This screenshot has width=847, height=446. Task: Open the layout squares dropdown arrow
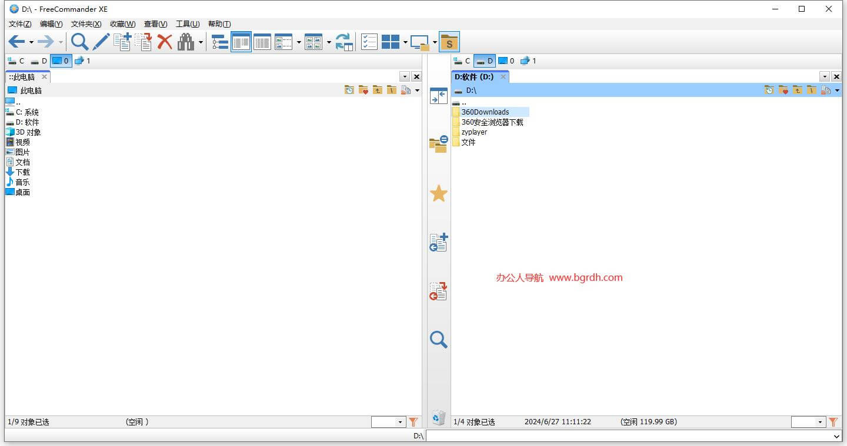[405, 42]
